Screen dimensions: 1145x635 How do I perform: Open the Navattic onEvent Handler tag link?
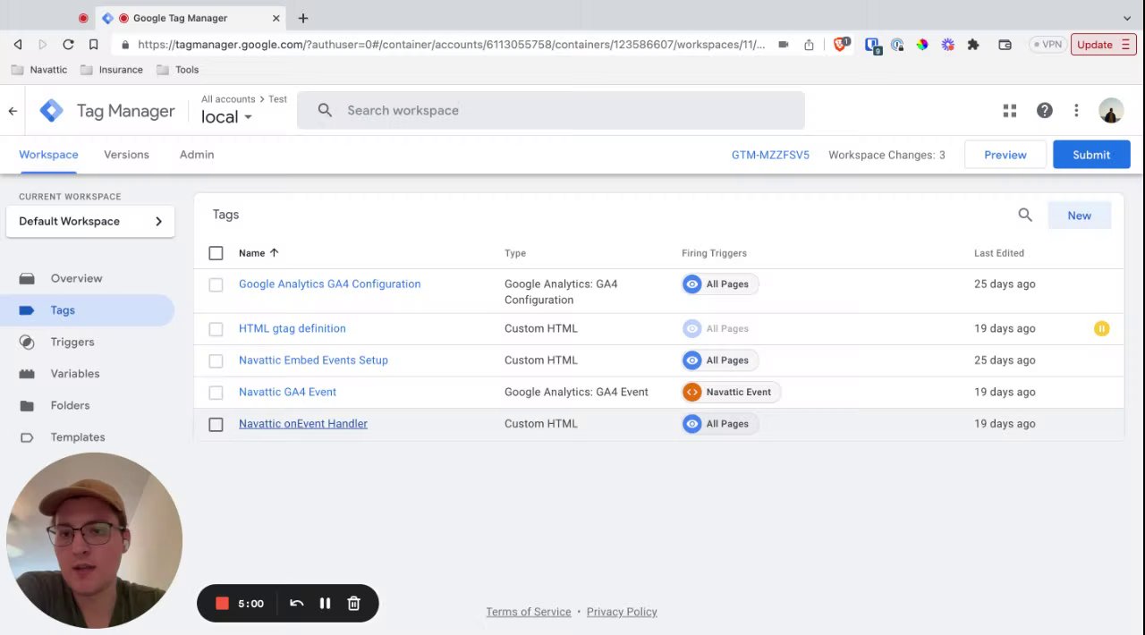coord(303,424)
